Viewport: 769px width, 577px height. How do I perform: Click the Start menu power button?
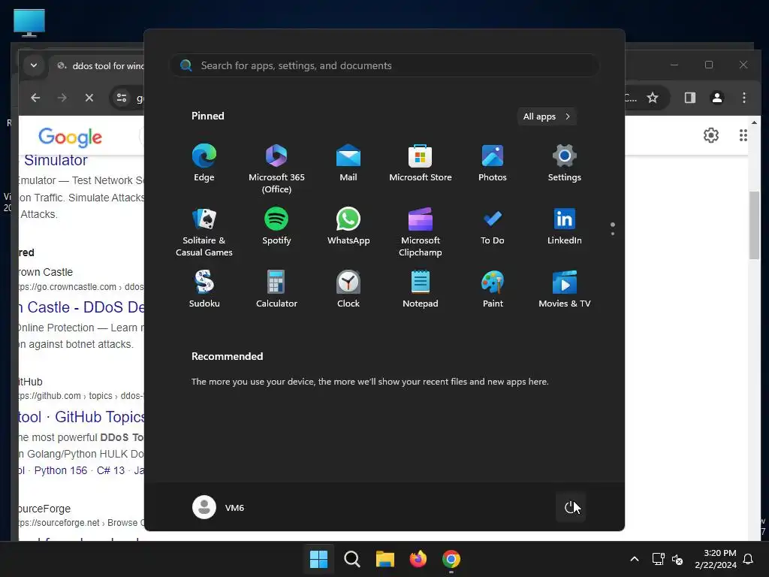[571, 507]
